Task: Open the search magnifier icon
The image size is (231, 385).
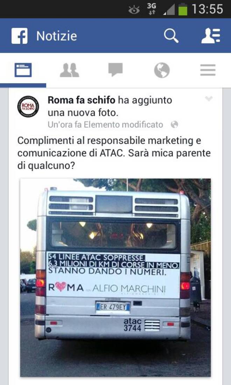Action: tap(171, 36)
